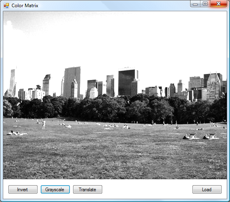Click the tall dark skyscraper in the photo
This screenshot has height=202, width=230.
coord(127,83)
